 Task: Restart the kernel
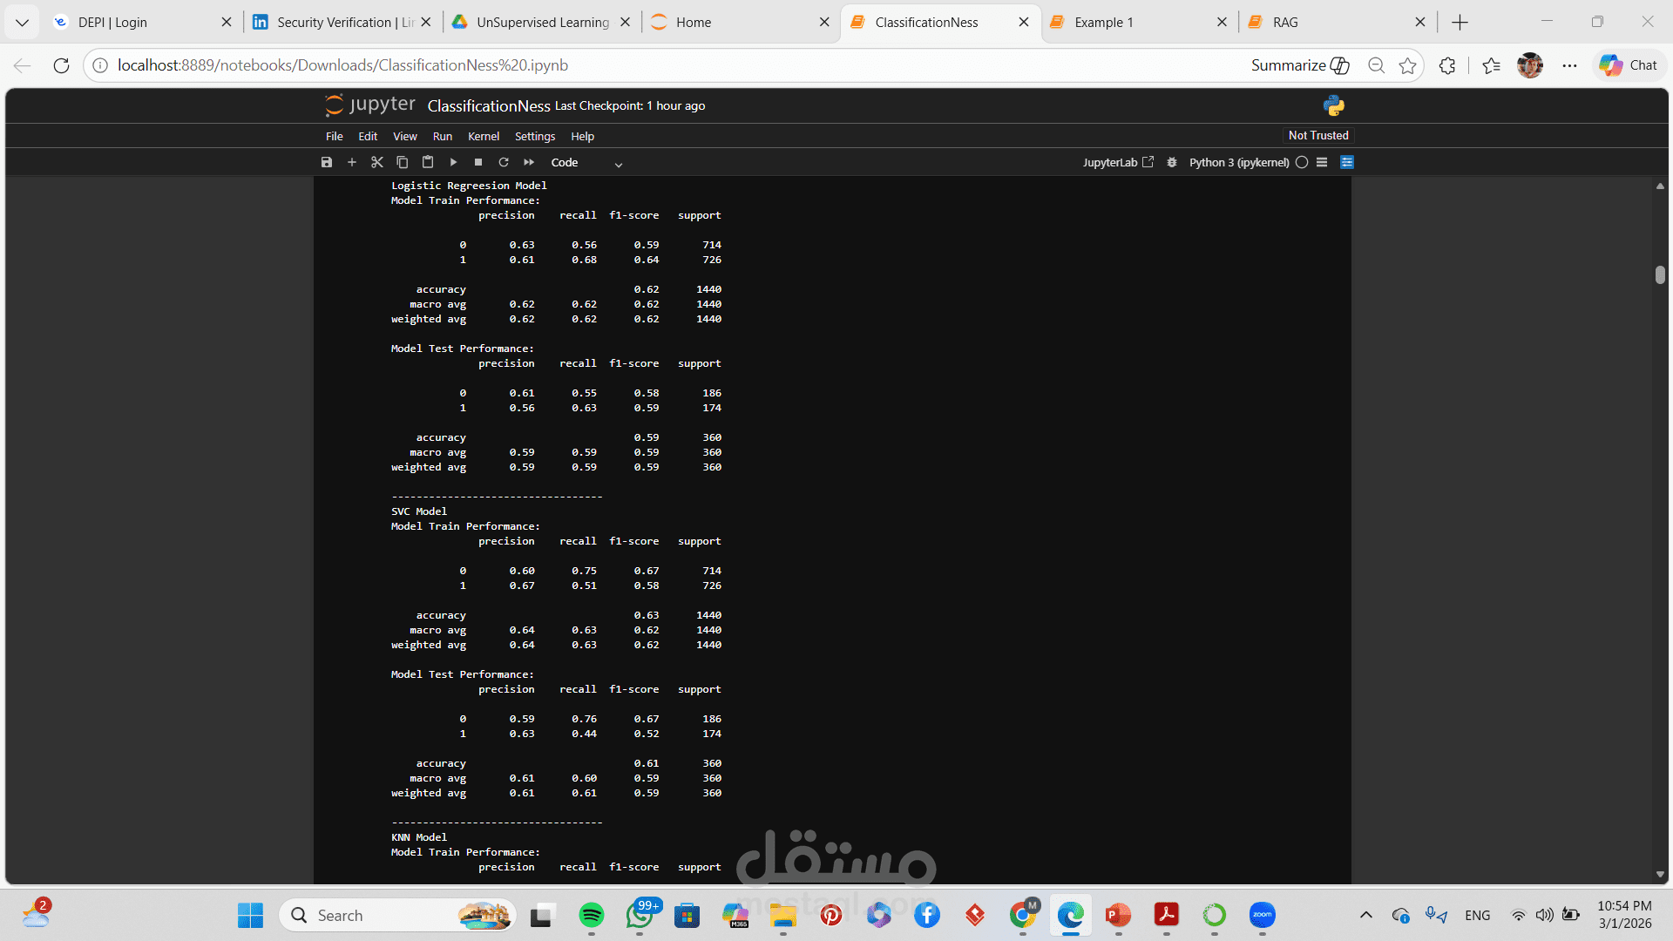[x=504, y=162]
